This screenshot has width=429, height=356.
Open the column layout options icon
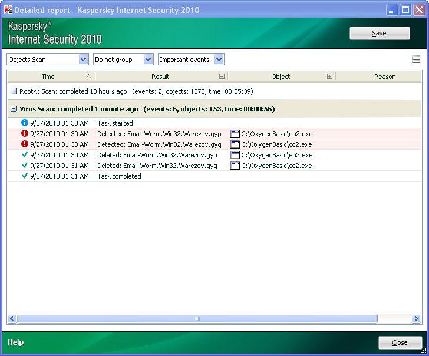pos(416,60)
